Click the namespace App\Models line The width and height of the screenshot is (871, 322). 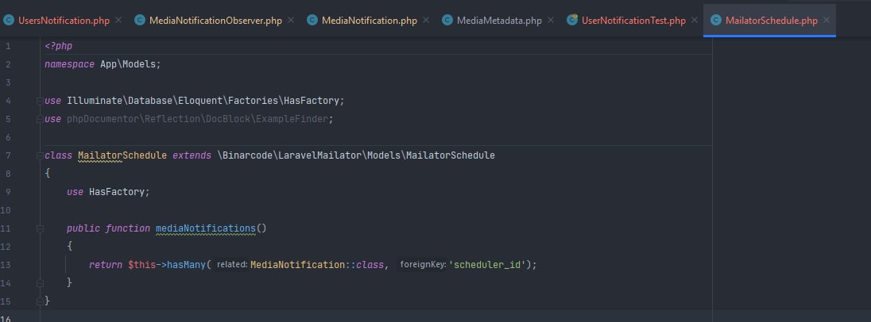point(103,64)
